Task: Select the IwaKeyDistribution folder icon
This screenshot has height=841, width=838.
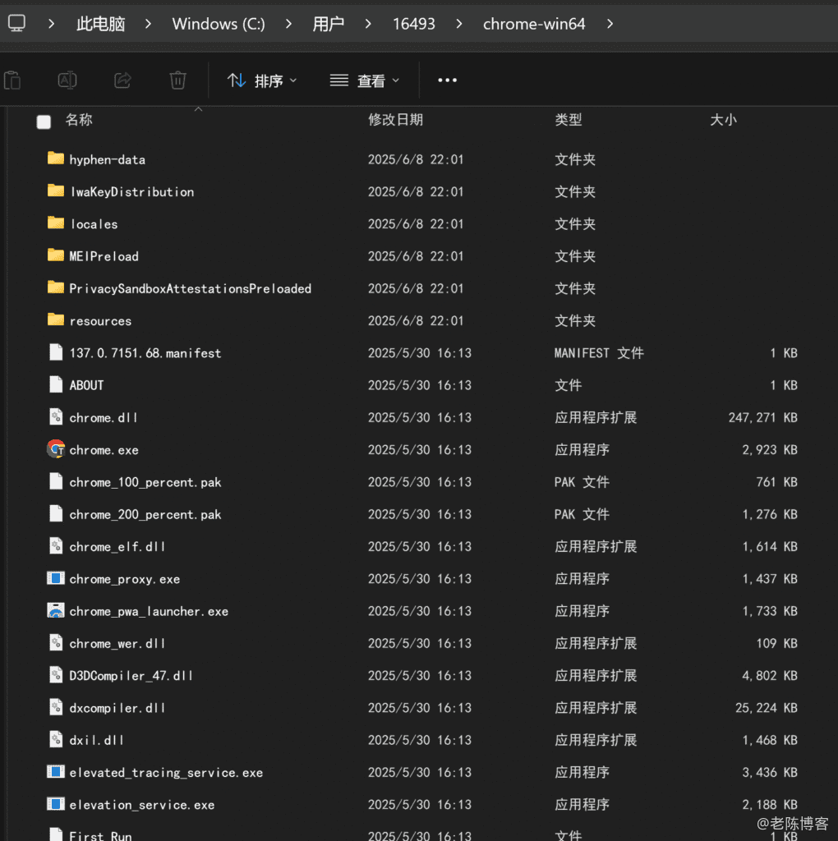Action: [56, 191]
